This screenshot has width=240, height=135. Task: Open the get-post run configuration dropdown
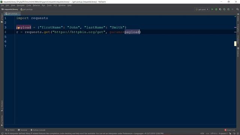[202, 9]
